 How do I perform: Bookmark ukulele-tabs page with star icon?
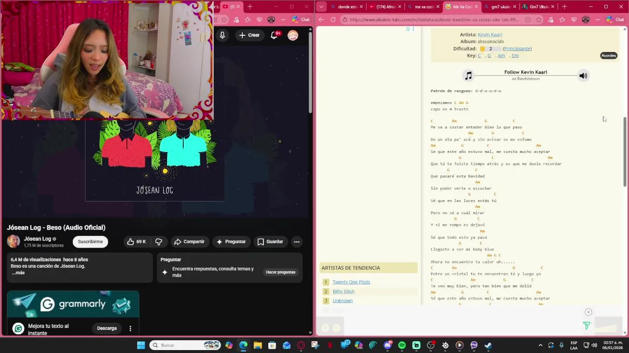pyautogui.click(x=539, y=20)
